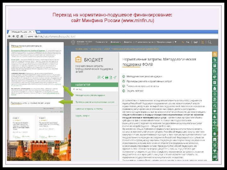The height and width of the screenshot is (170, 227).
Task: Print the page with the printer icon
Action: click(107, 77)
